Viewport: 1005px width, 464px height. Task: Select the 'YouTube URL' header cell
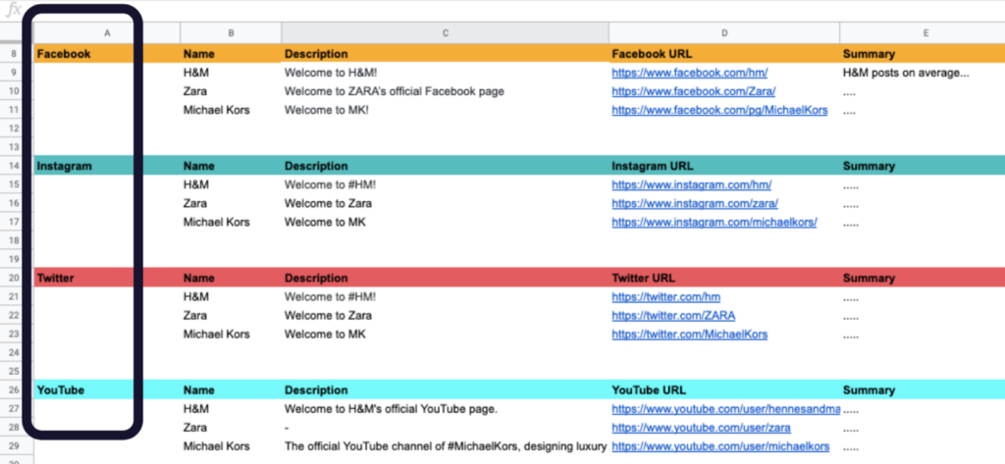tap(724, 390)
